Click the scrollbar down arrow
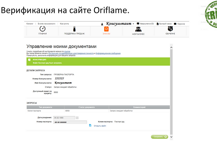This screenshot has width=217, height=144. (x=171, y=137)
